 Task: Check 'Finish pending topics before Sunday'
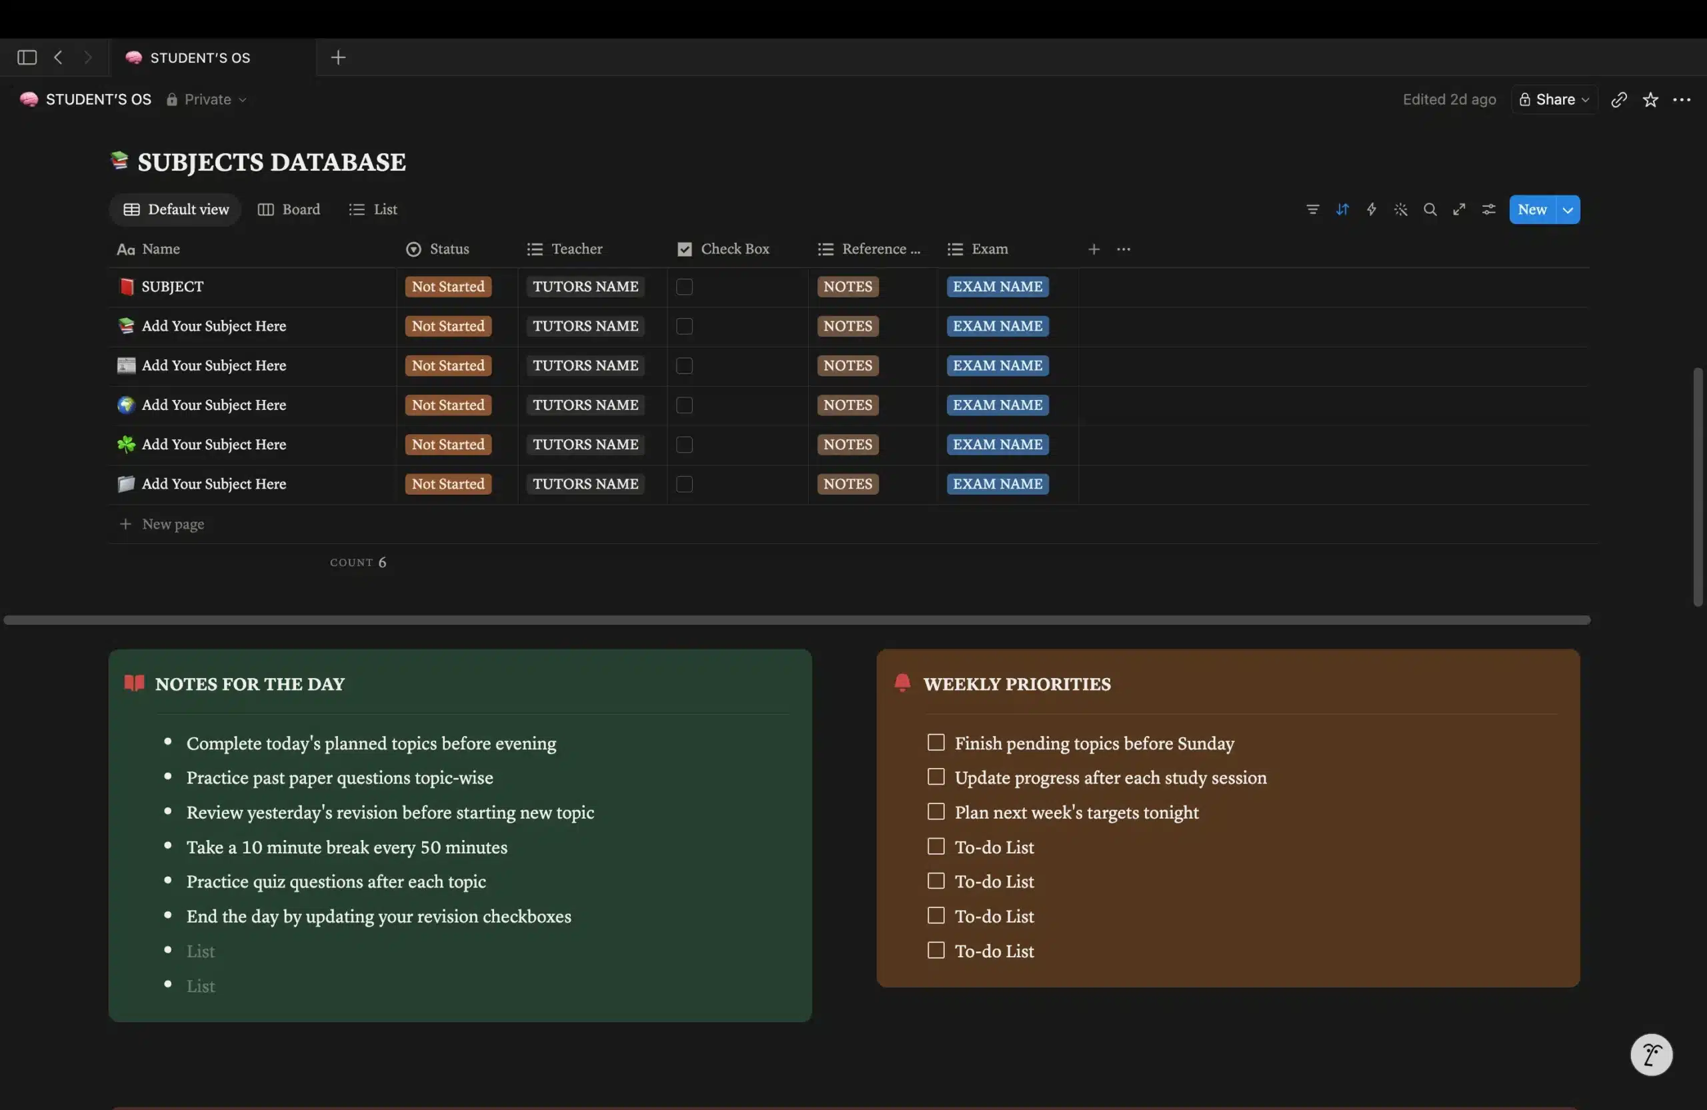(936, 742)
